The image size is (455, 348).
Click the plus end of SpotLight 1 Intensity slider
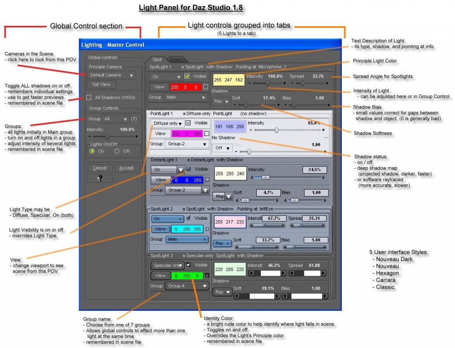(x=284, y=83)
